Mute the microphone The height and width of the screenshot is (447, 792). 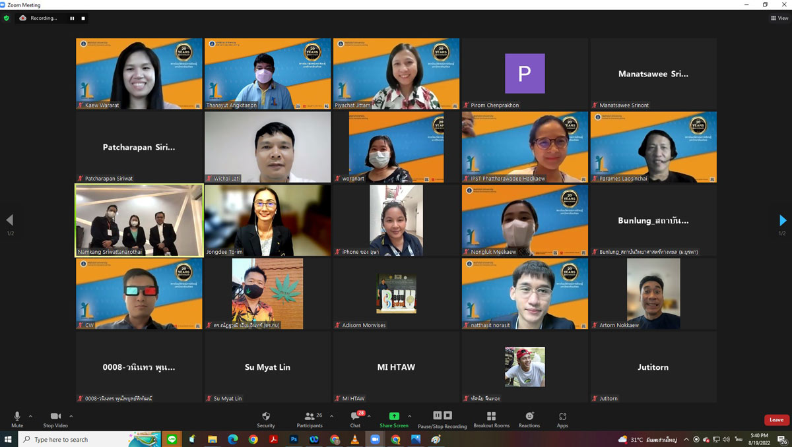[17, 419]
